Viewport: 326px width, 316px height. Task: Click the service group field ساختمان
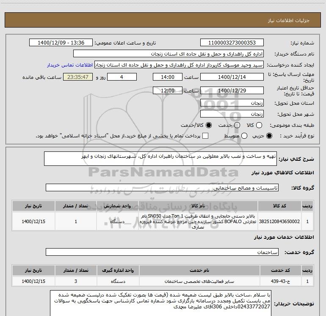tap(162, 252)
